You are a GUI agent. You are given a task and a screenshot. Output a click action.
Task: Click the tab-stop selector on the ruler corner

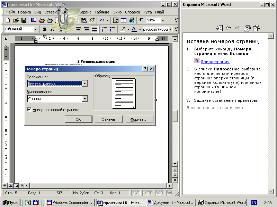(x=6, y=38)
